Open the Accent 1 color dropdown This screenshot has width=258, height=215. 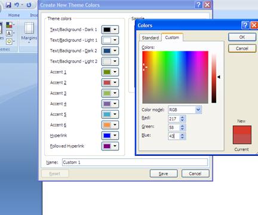point(110,72)
